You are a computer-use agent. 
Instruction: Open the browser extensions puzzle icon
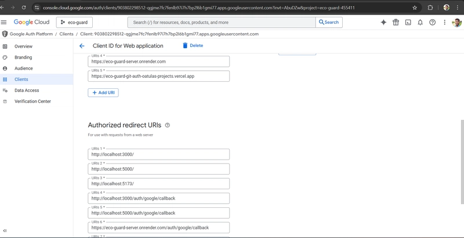430,8
